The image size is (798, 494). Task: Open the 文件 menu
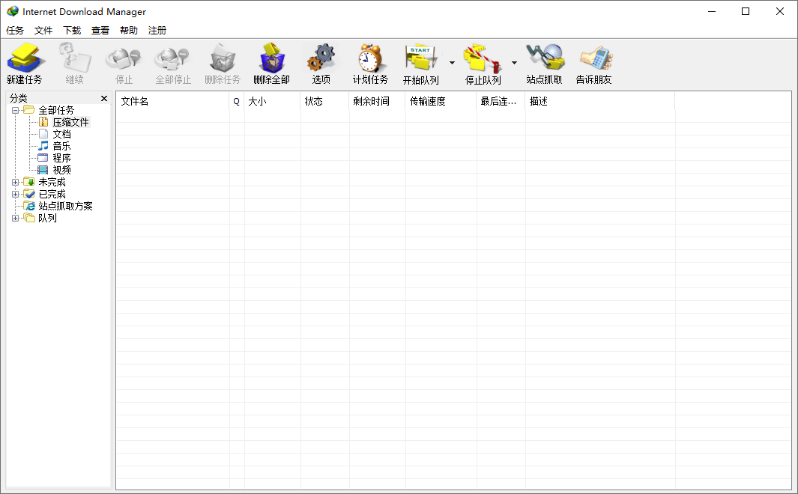tap(43, 31)
